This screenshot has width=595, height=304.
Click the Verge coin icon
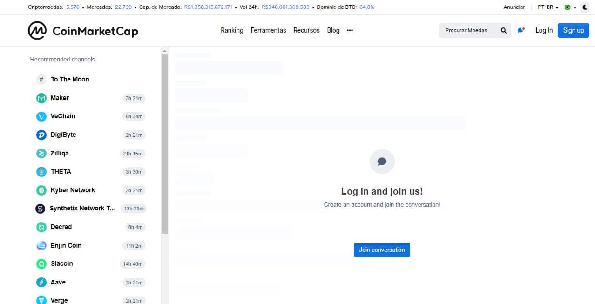[x=41, y=300]
